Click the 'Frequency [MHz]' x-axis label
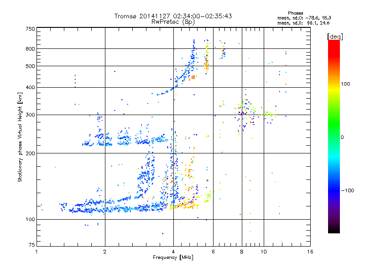This screenshot has height=274, width=365. (173, 258)
